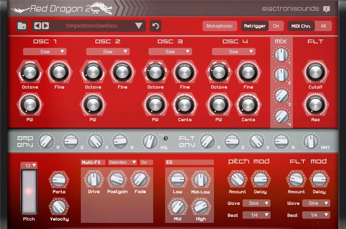The image size is (346, 229).
Task: Open the FLT mod Beat 1/4 selector
Action: (316, 215)
